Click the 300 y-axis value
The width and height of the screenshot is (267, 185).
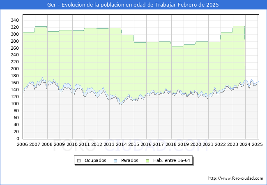pos(15,35)
